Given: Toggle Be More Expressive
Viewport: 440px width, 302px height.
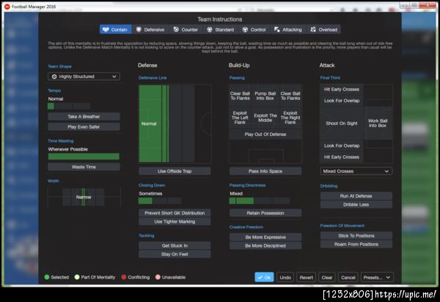Looking at the screenshot, I should (x=265, y=237).
